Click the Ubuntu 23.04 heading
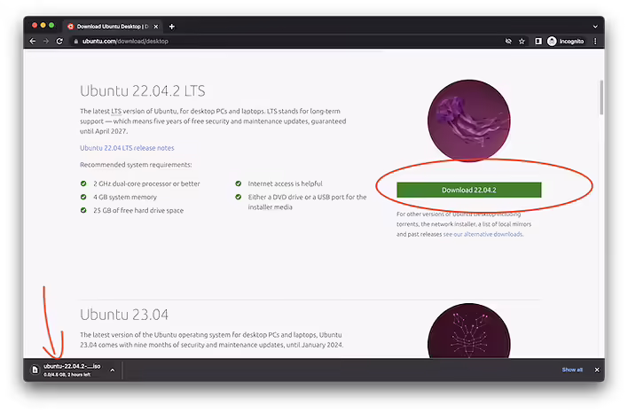 [x=124, y=315]
